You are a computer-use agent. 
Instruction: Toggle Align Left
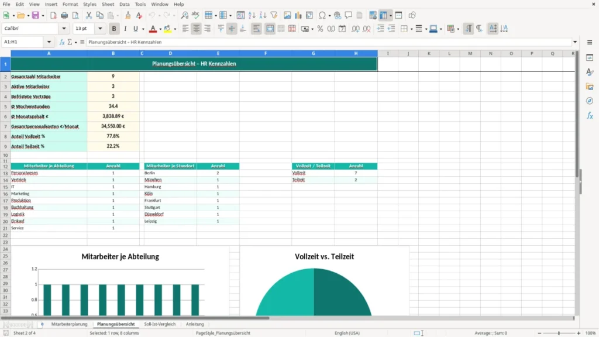185,29
